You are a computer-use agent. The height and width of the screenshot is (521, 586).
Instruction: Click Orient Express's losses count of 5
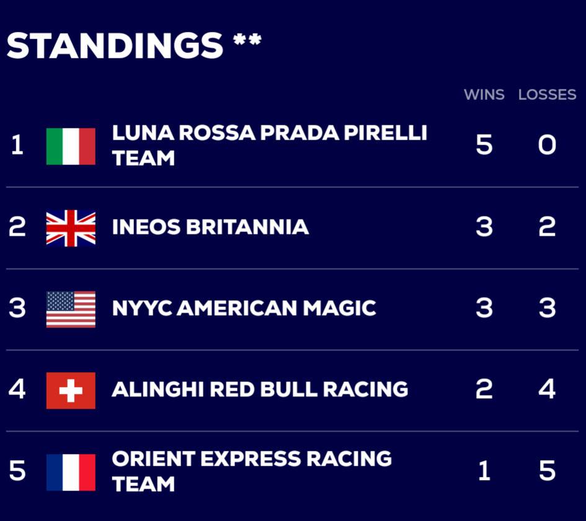547,471
